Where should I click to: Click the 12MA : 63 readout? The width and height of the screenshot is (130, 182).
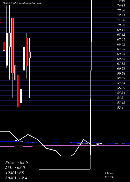(x=15, y=173)
